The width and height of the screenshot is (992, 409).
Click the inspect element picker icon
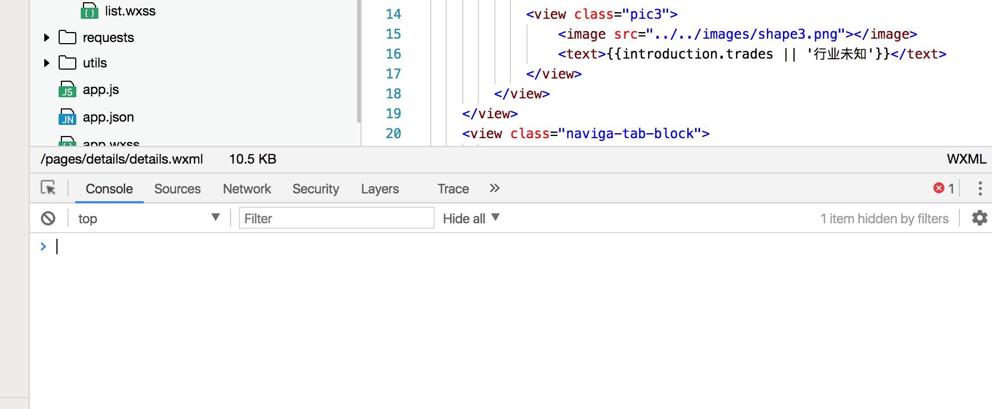point(48,188)
